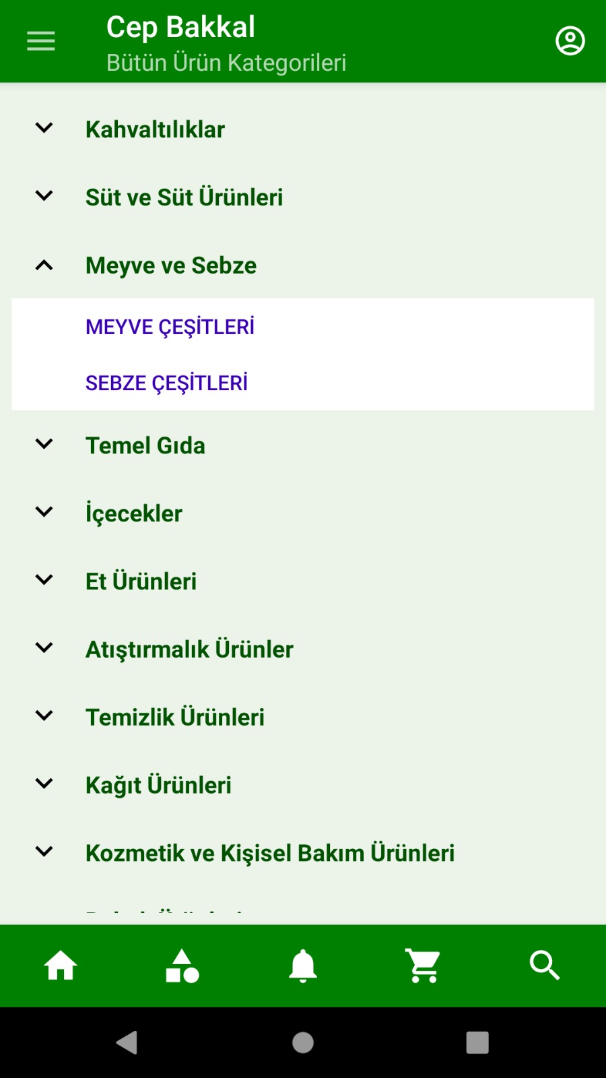Expand Süt ve Süt Ürünleri chevron
This screenshot has height=1078, width=606.
pos(44,196)
